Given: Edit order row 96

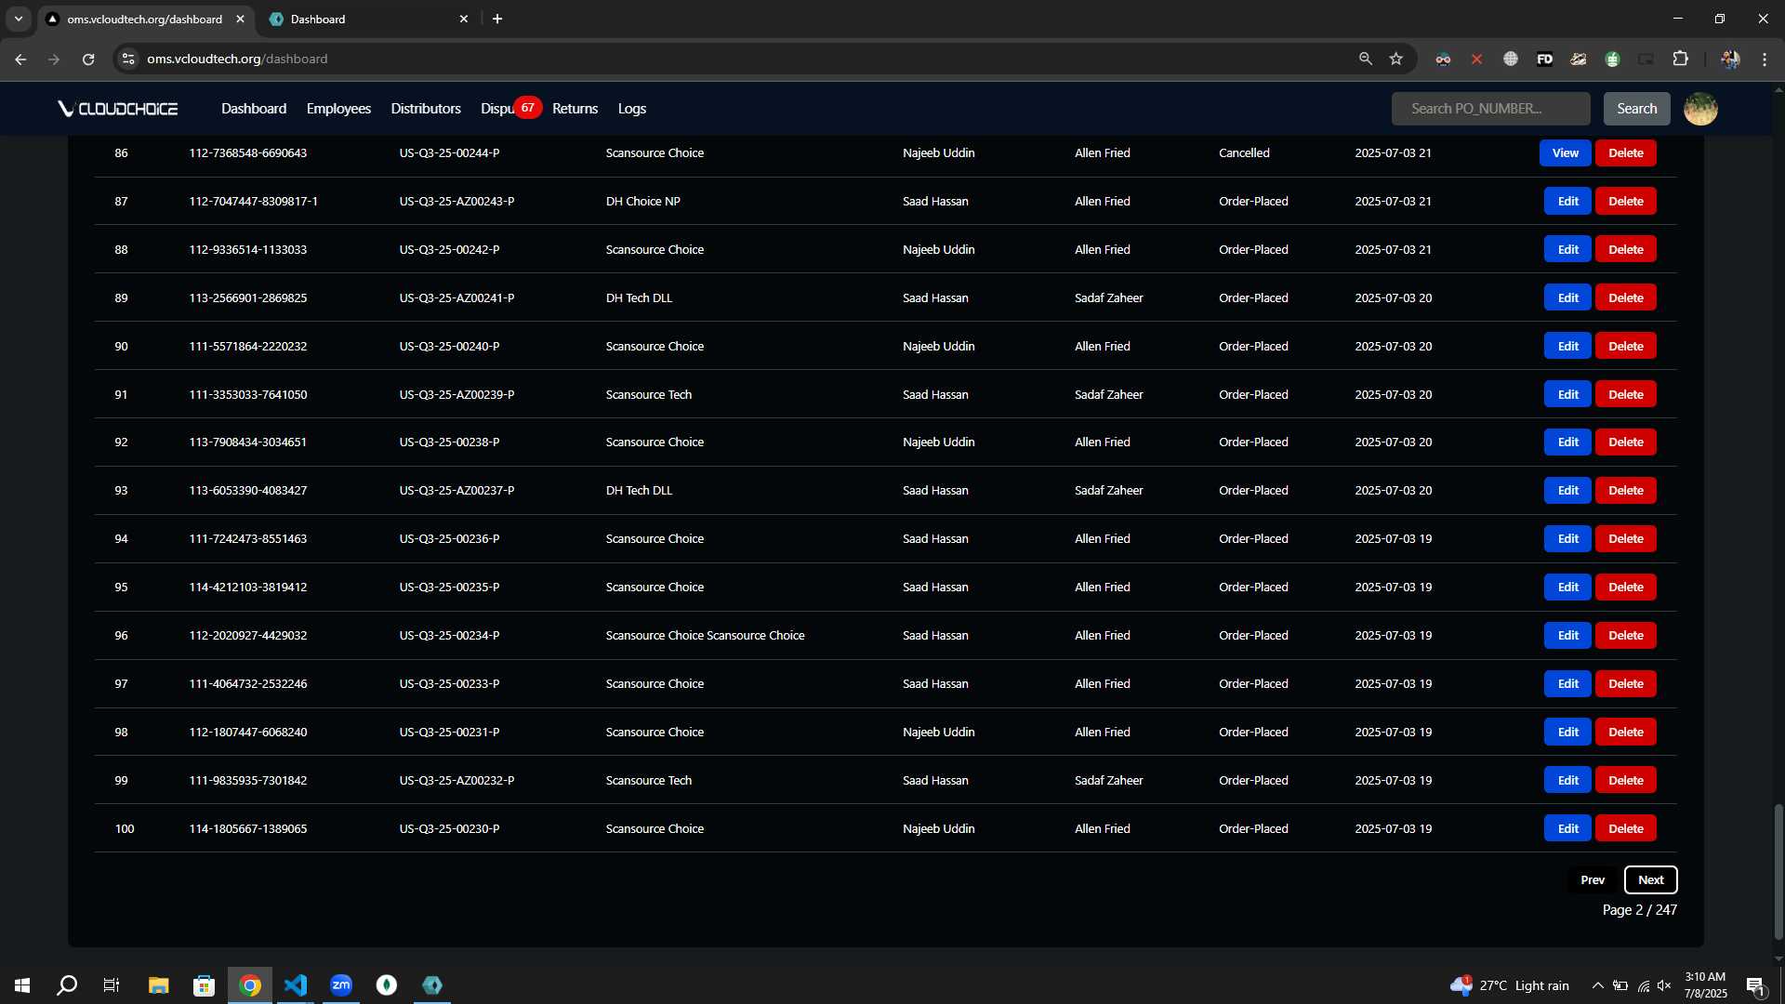Looking at the screenshot, I should click(1567, 635).
